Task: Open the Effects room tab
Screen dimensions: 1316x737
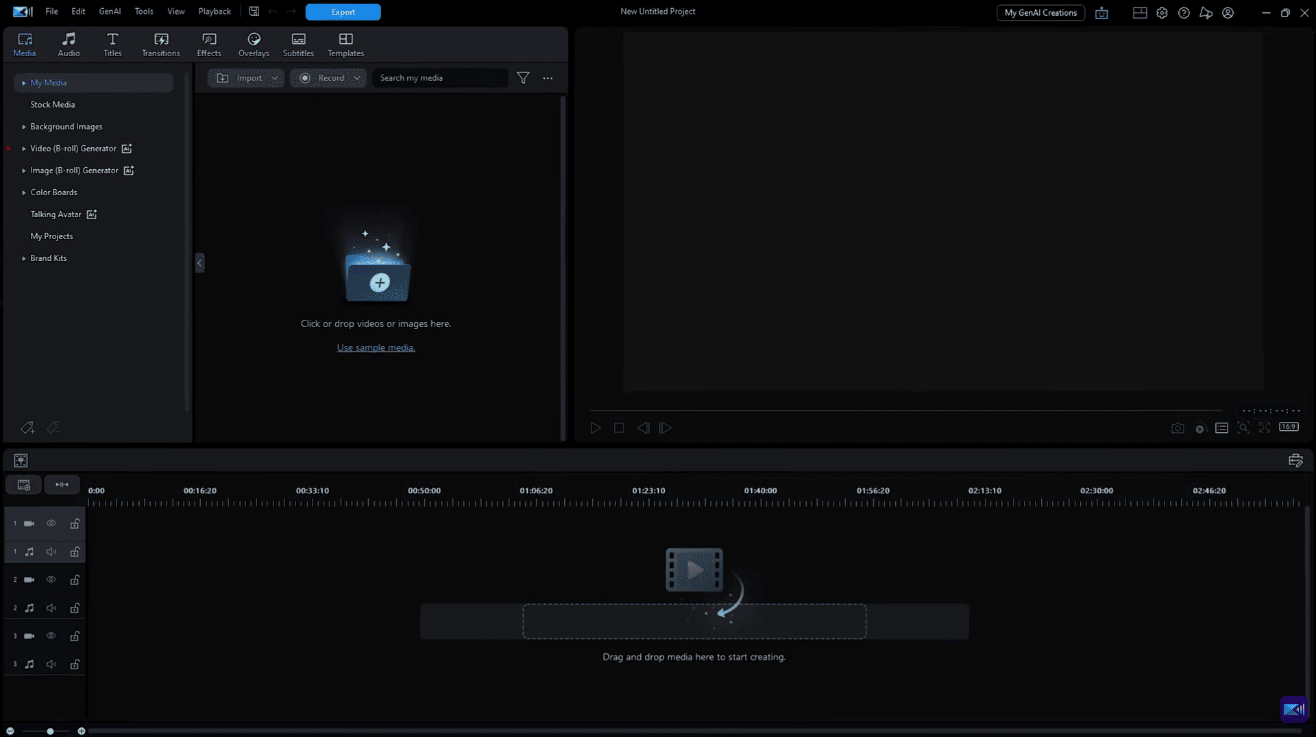Action: tap(209, 45)
